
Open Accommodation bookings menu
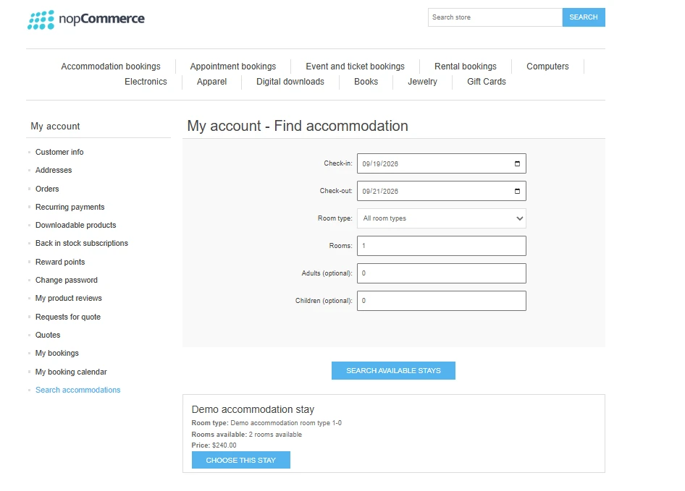tap(111, 67)
